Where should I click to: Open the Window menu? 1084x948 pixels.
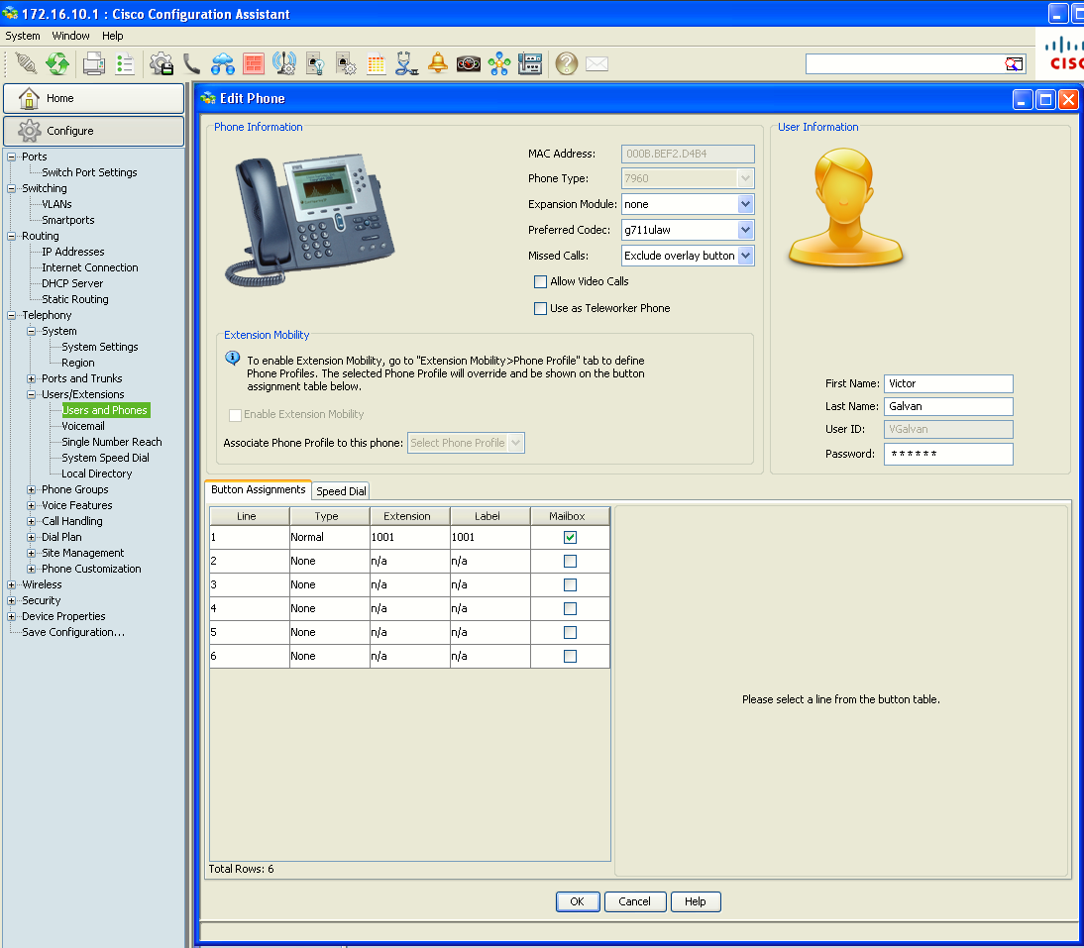tap(70, 36)
